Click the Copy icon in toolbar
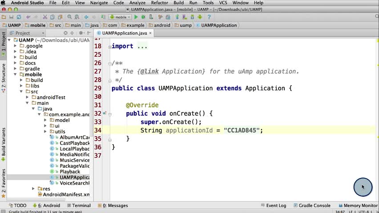This screenshot has height=213, width=379. tap(52, 17)
